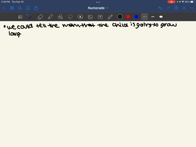Select the Pen tool
This screenshot has height=147, width=196.
[30, 17]
